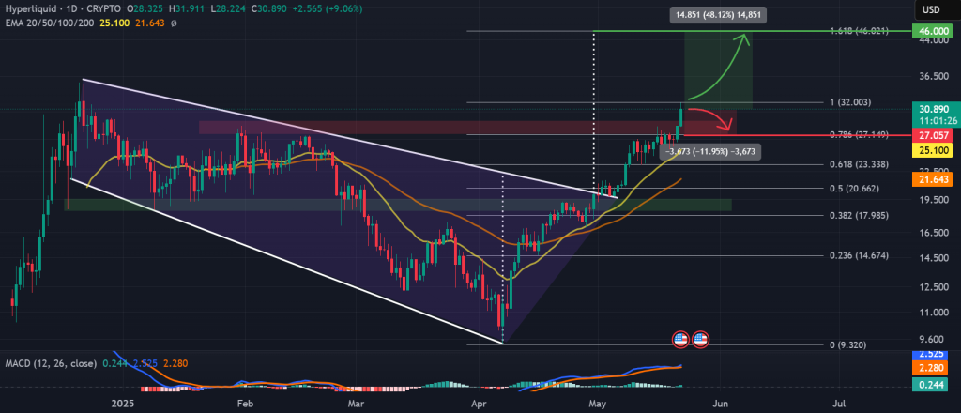
Task: Click the 14.851 (48.12%) profit tooltip
Action: pyautogui.click(x=718, y=16)
